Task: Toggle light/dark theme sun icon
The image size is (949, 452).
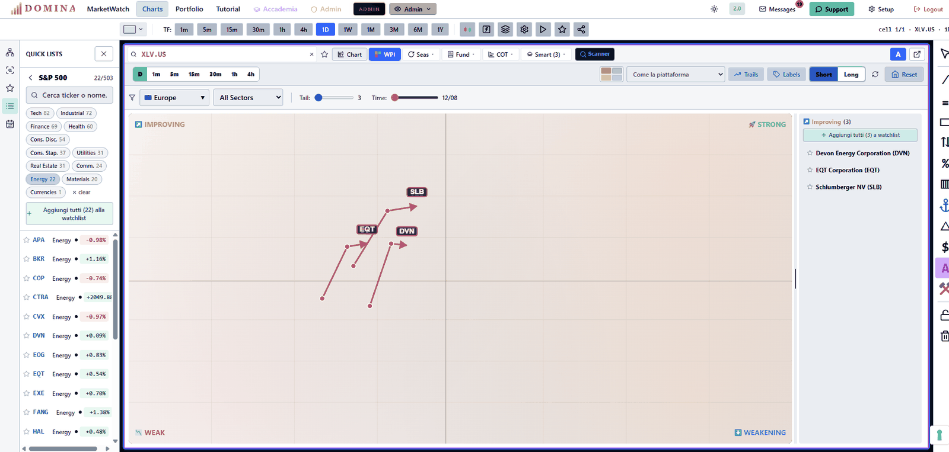Action: [714, 9]
